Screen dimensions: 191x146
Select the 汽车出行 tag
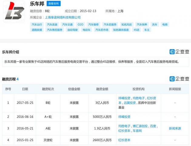point(37,25)
